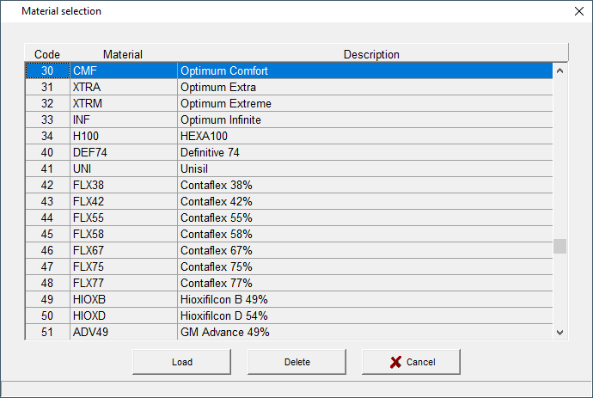Select the HIOXD material cell

point(124,315)
